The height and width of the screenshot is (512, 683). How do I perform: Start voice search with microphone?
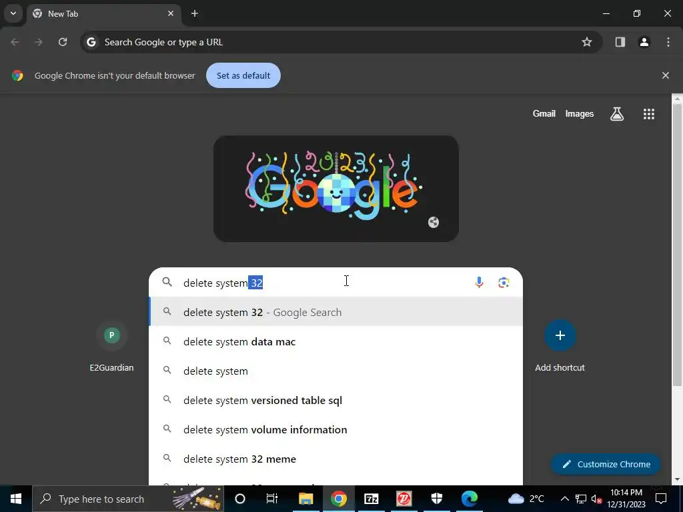click(x=479, y=283)
